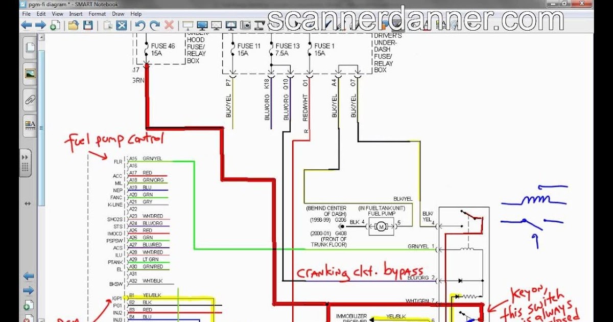Open the screen capture camera tool
This screenshot has width=613, height=322.
click(x=246, y=25)
